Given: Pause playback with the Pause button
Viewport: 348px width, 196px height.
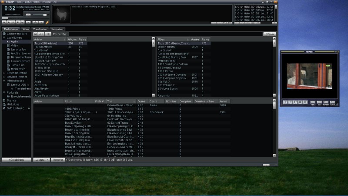Looking at the screenshot, I should point(13,22).
